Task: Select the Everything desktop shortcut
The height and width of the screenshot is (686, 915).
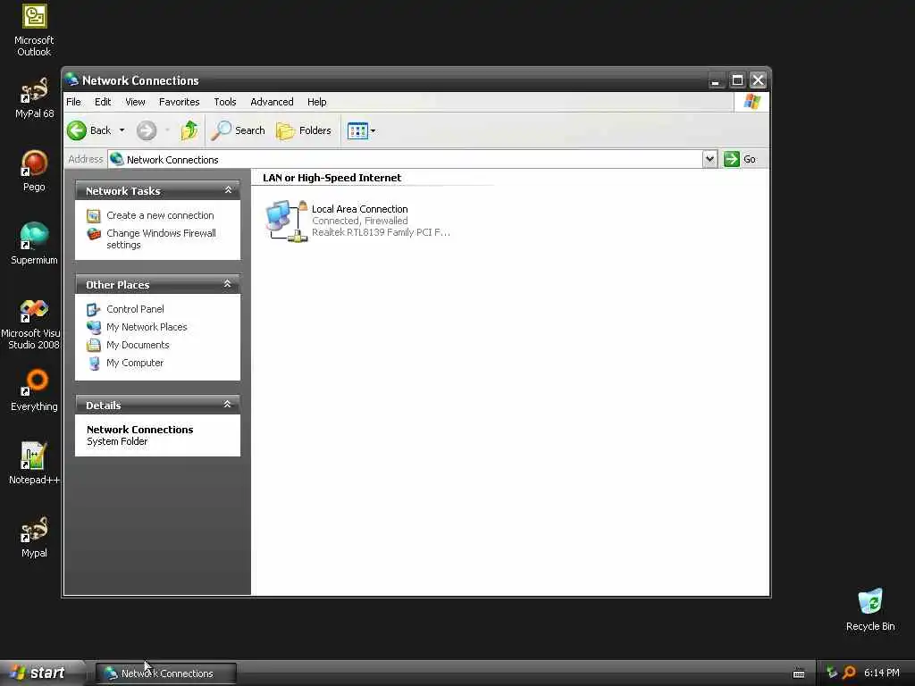Action: [x=34, y=390]
